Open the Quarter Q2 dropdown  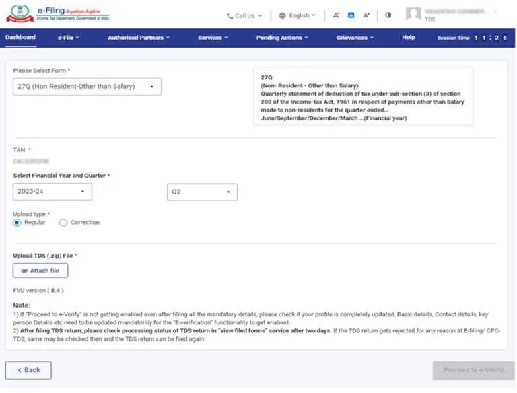(202, 192)
